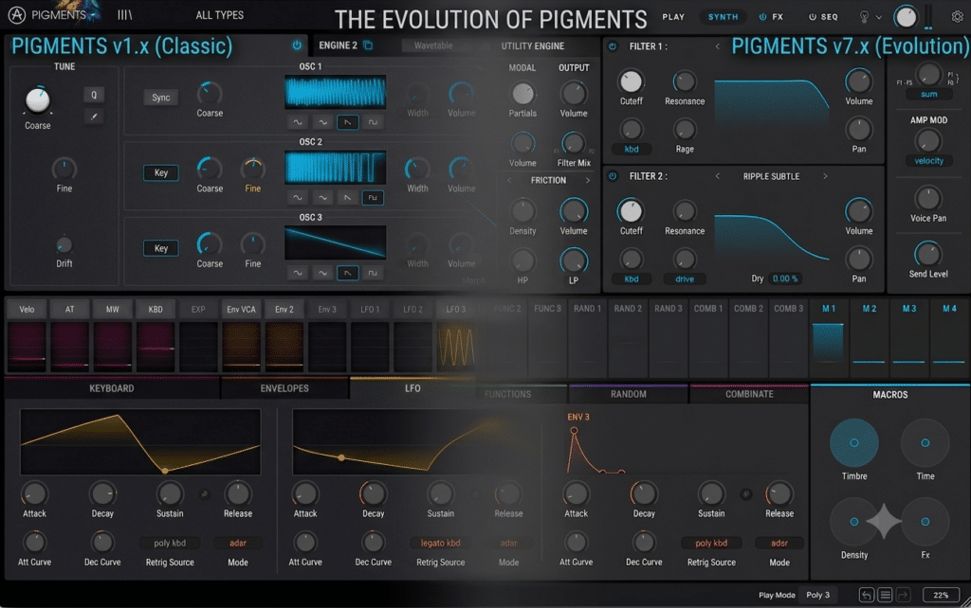Toggle Filter 2 power button

pos(613,176)
